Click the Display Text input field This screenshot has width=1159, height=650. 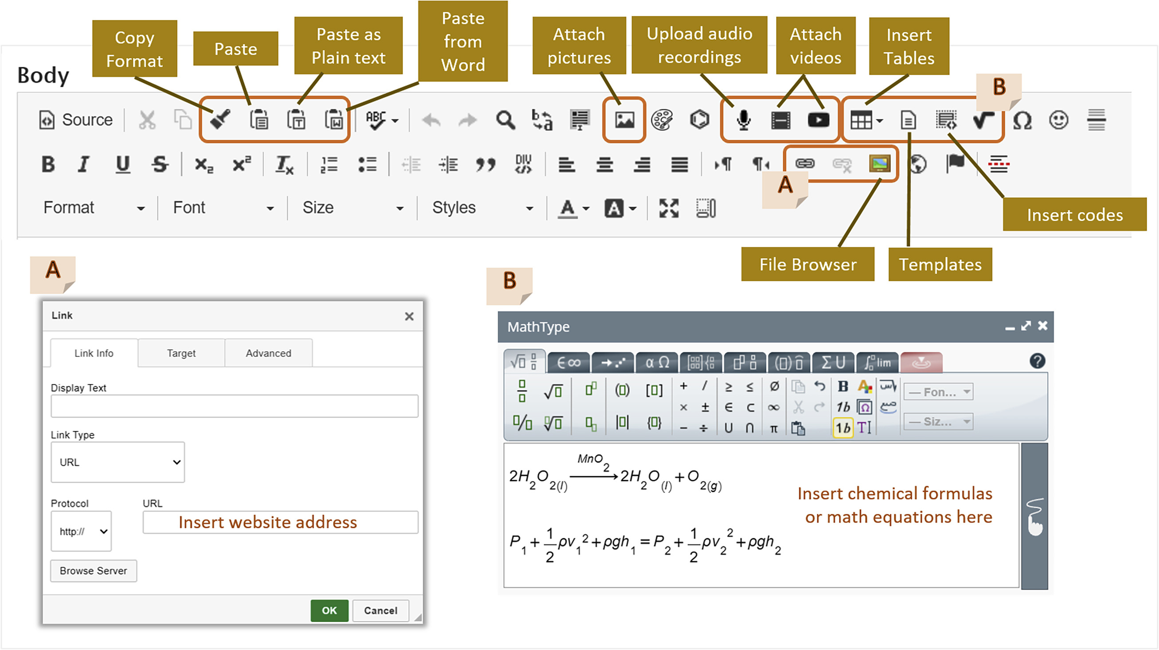pos(234,406)
